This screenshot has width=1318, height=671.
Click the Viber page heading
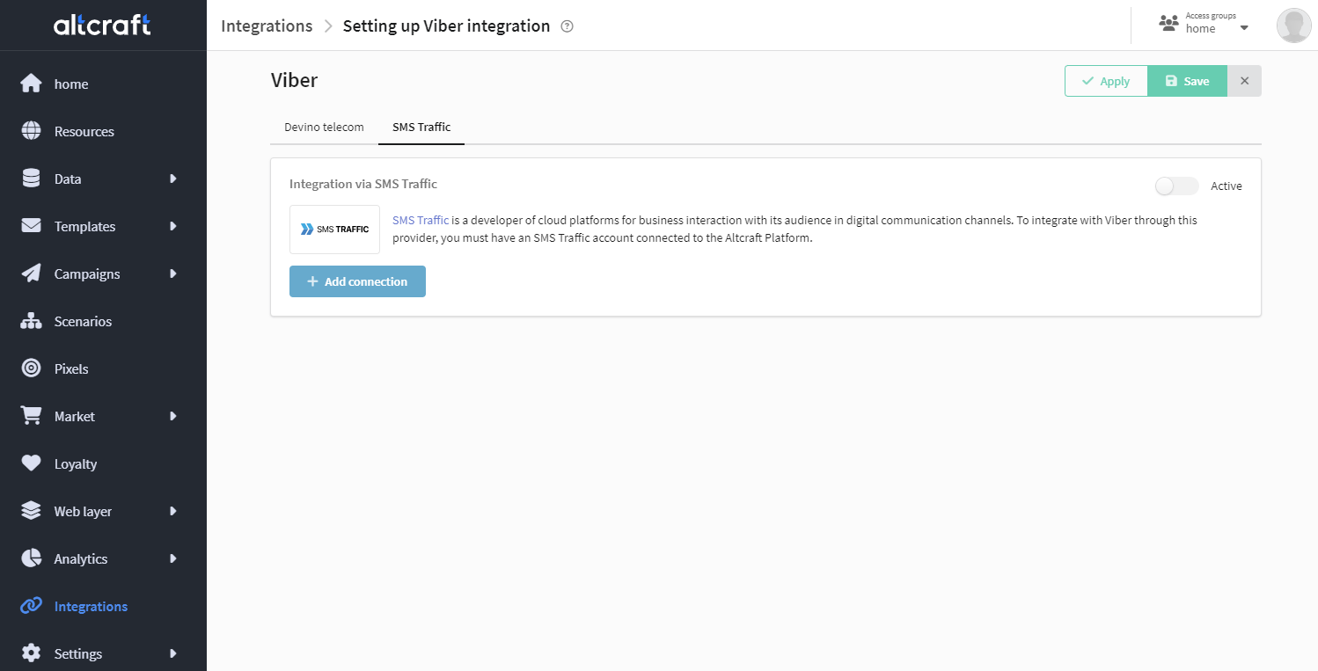(294, 80)
